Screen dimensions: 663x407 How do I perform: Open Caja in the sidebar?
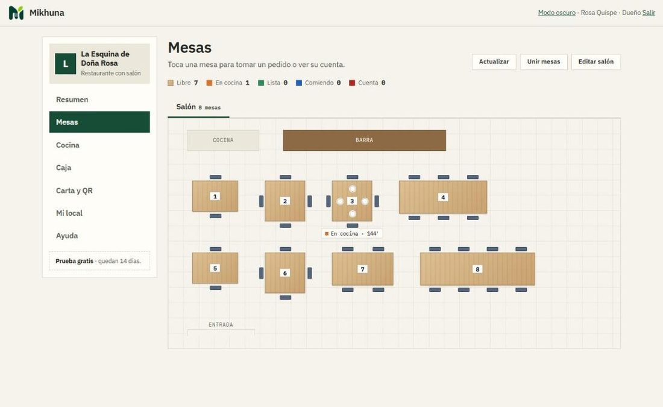[99, 168]
